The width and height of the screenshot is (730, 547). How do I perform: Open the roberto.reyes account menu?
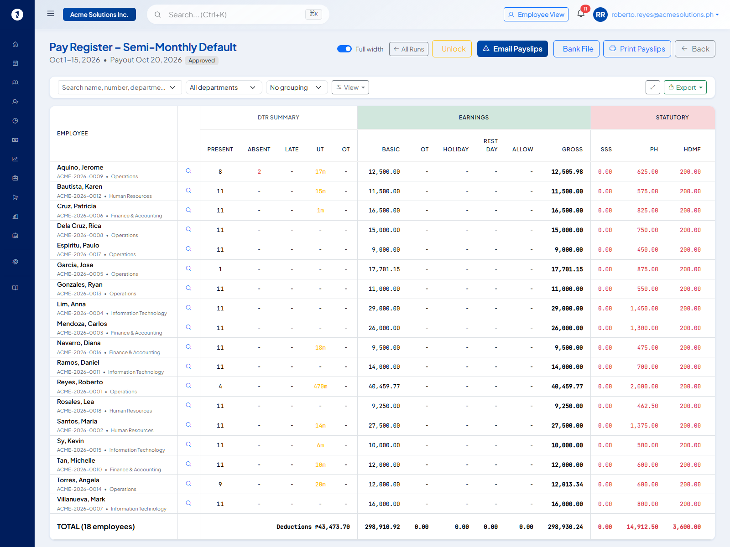pos(665,15)
